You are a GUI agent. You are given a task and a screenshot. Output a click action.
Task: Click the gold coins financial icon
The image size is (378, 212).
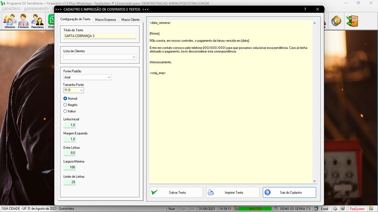[336, 21]
